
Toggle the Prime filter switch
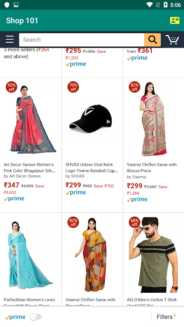click(x=36, y=317)
